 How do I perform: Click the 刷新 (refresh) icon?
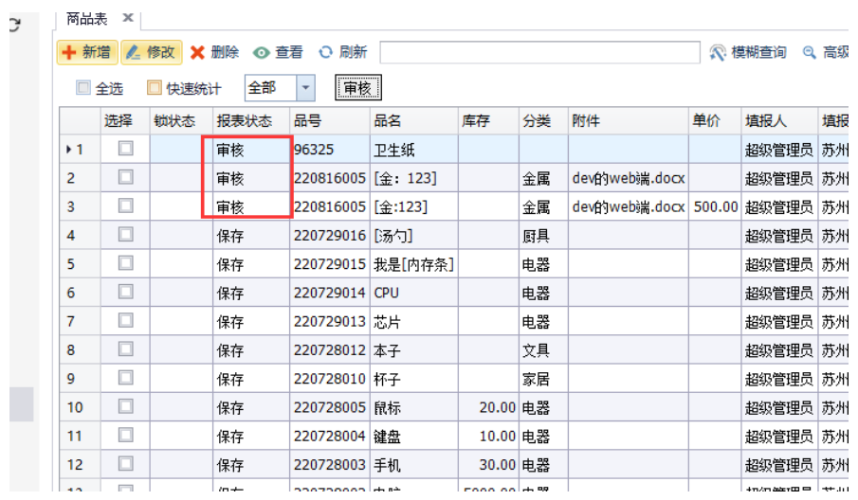[326, 53]
